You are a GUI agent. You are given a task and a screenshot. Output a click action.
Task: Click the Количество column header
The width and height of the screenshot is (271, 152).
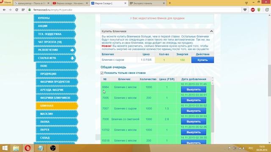pyautogui.click(x=148, y=79)
